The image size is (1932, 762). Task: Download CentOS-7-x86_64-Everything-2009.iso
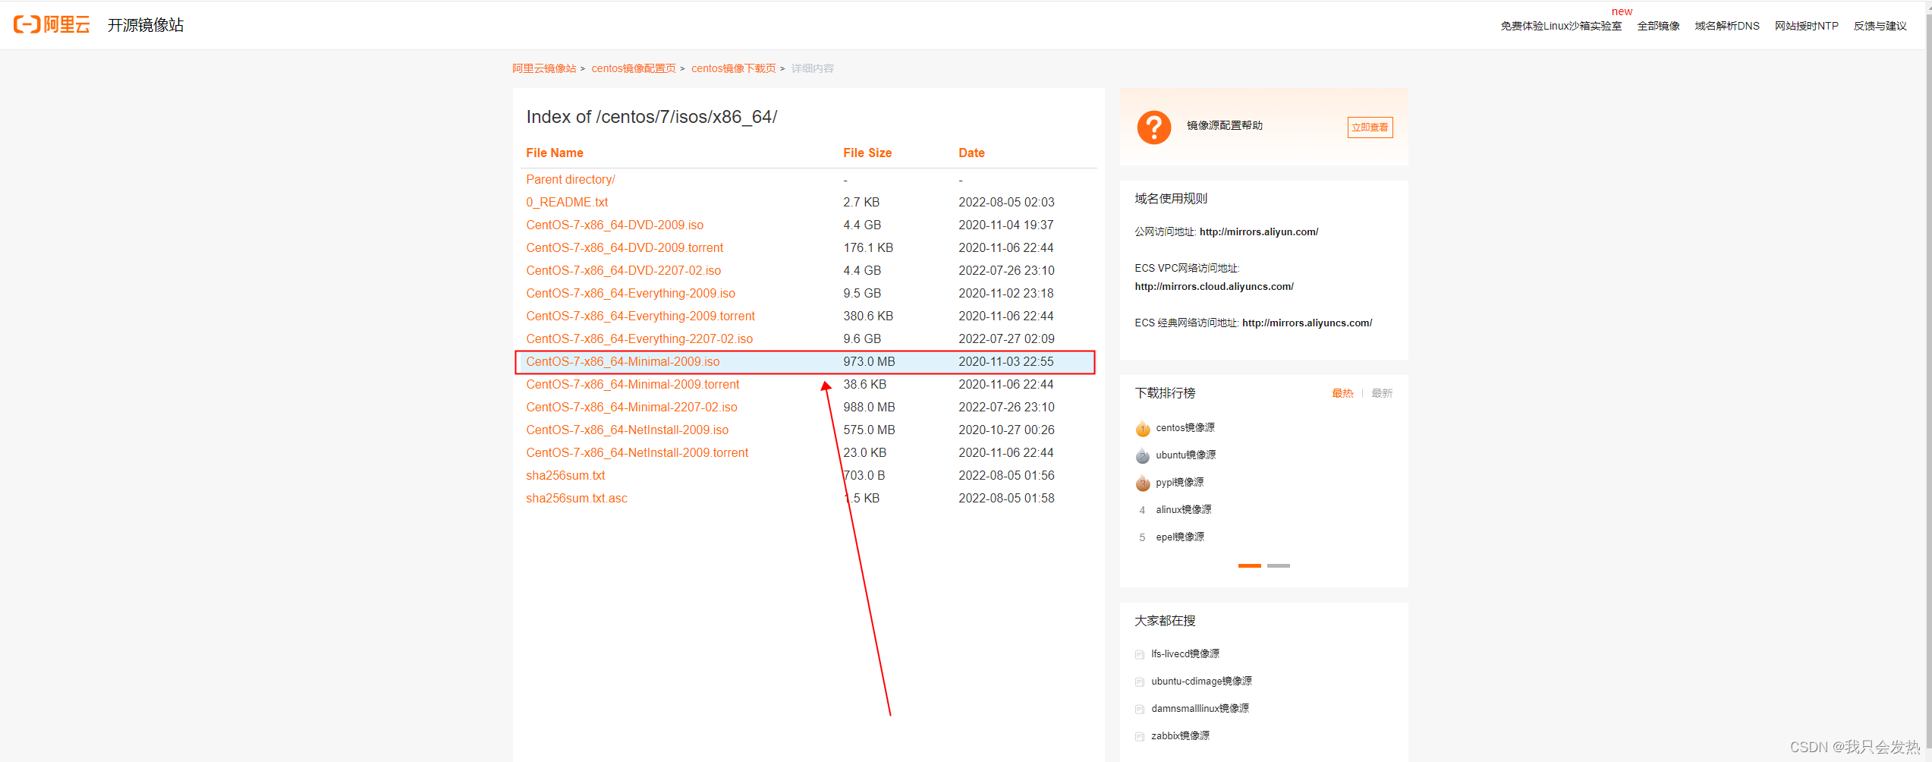(631, 293)
